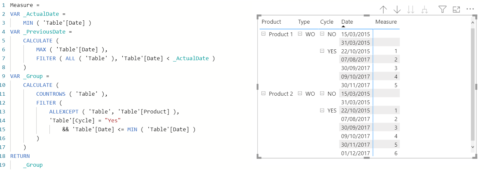Click COUNTROWS function in the code
Screen dimensions: 484x170
(51, 94)
